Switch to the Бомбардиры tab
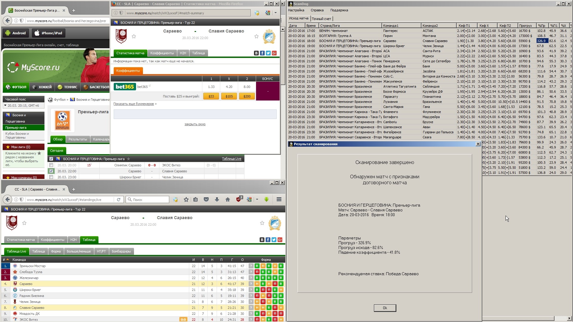573x322 pixels. (121, 251)
